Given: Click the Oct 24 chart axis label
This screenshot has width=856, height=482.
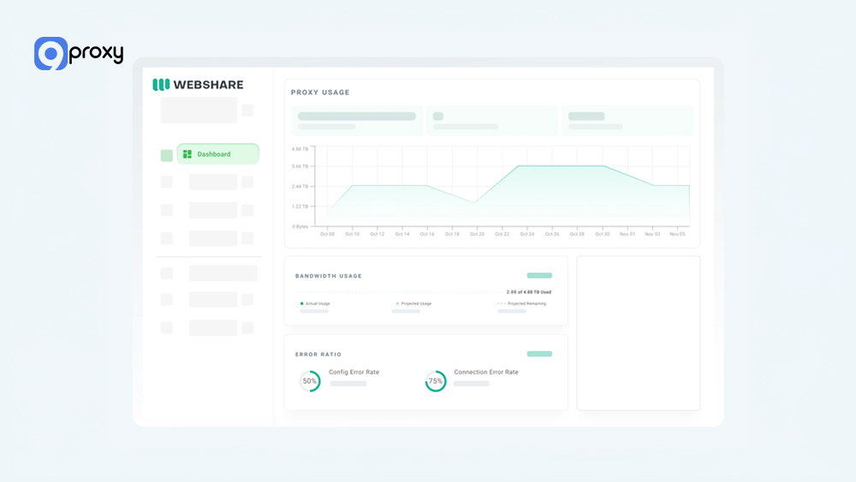Looking at the screenshot, I should (x=527, y=234).
